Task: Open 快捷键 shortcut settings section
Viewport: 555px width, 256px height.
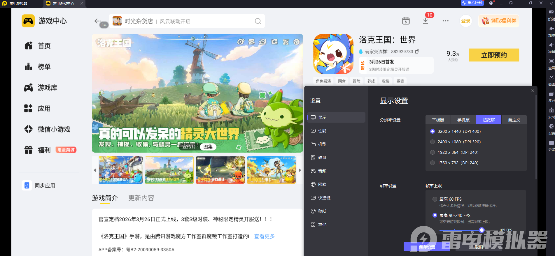Action: pyautogui.click(x=336, y=198)
